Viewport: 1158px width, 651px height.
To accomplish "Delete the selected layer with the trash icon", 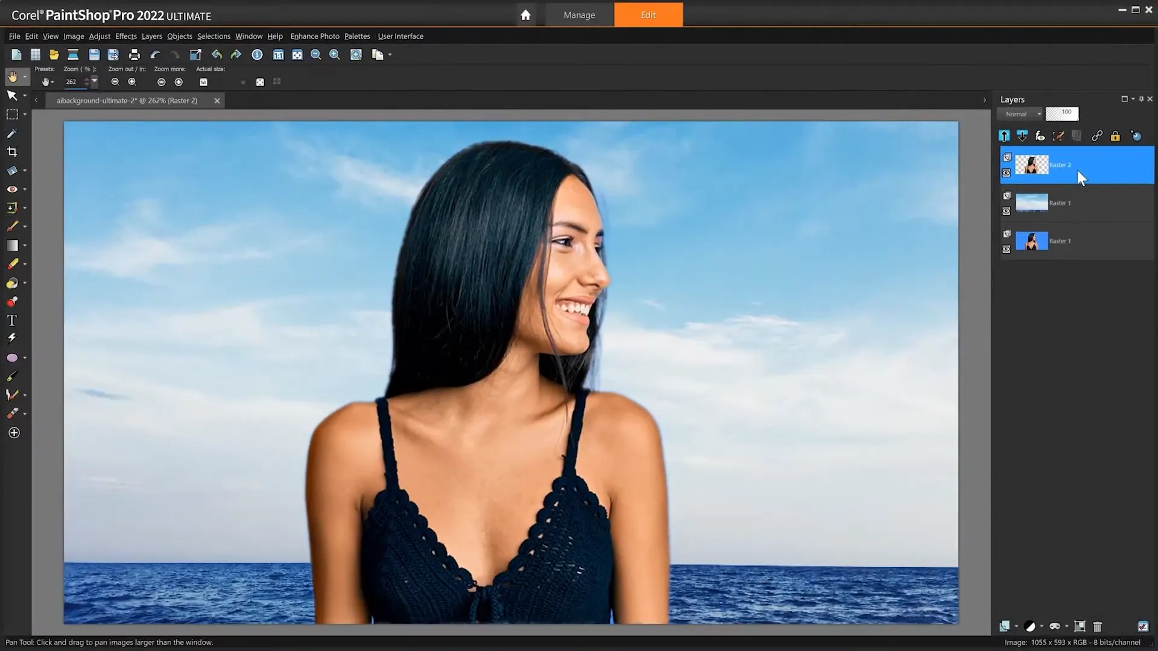I will coord(1098,626).
